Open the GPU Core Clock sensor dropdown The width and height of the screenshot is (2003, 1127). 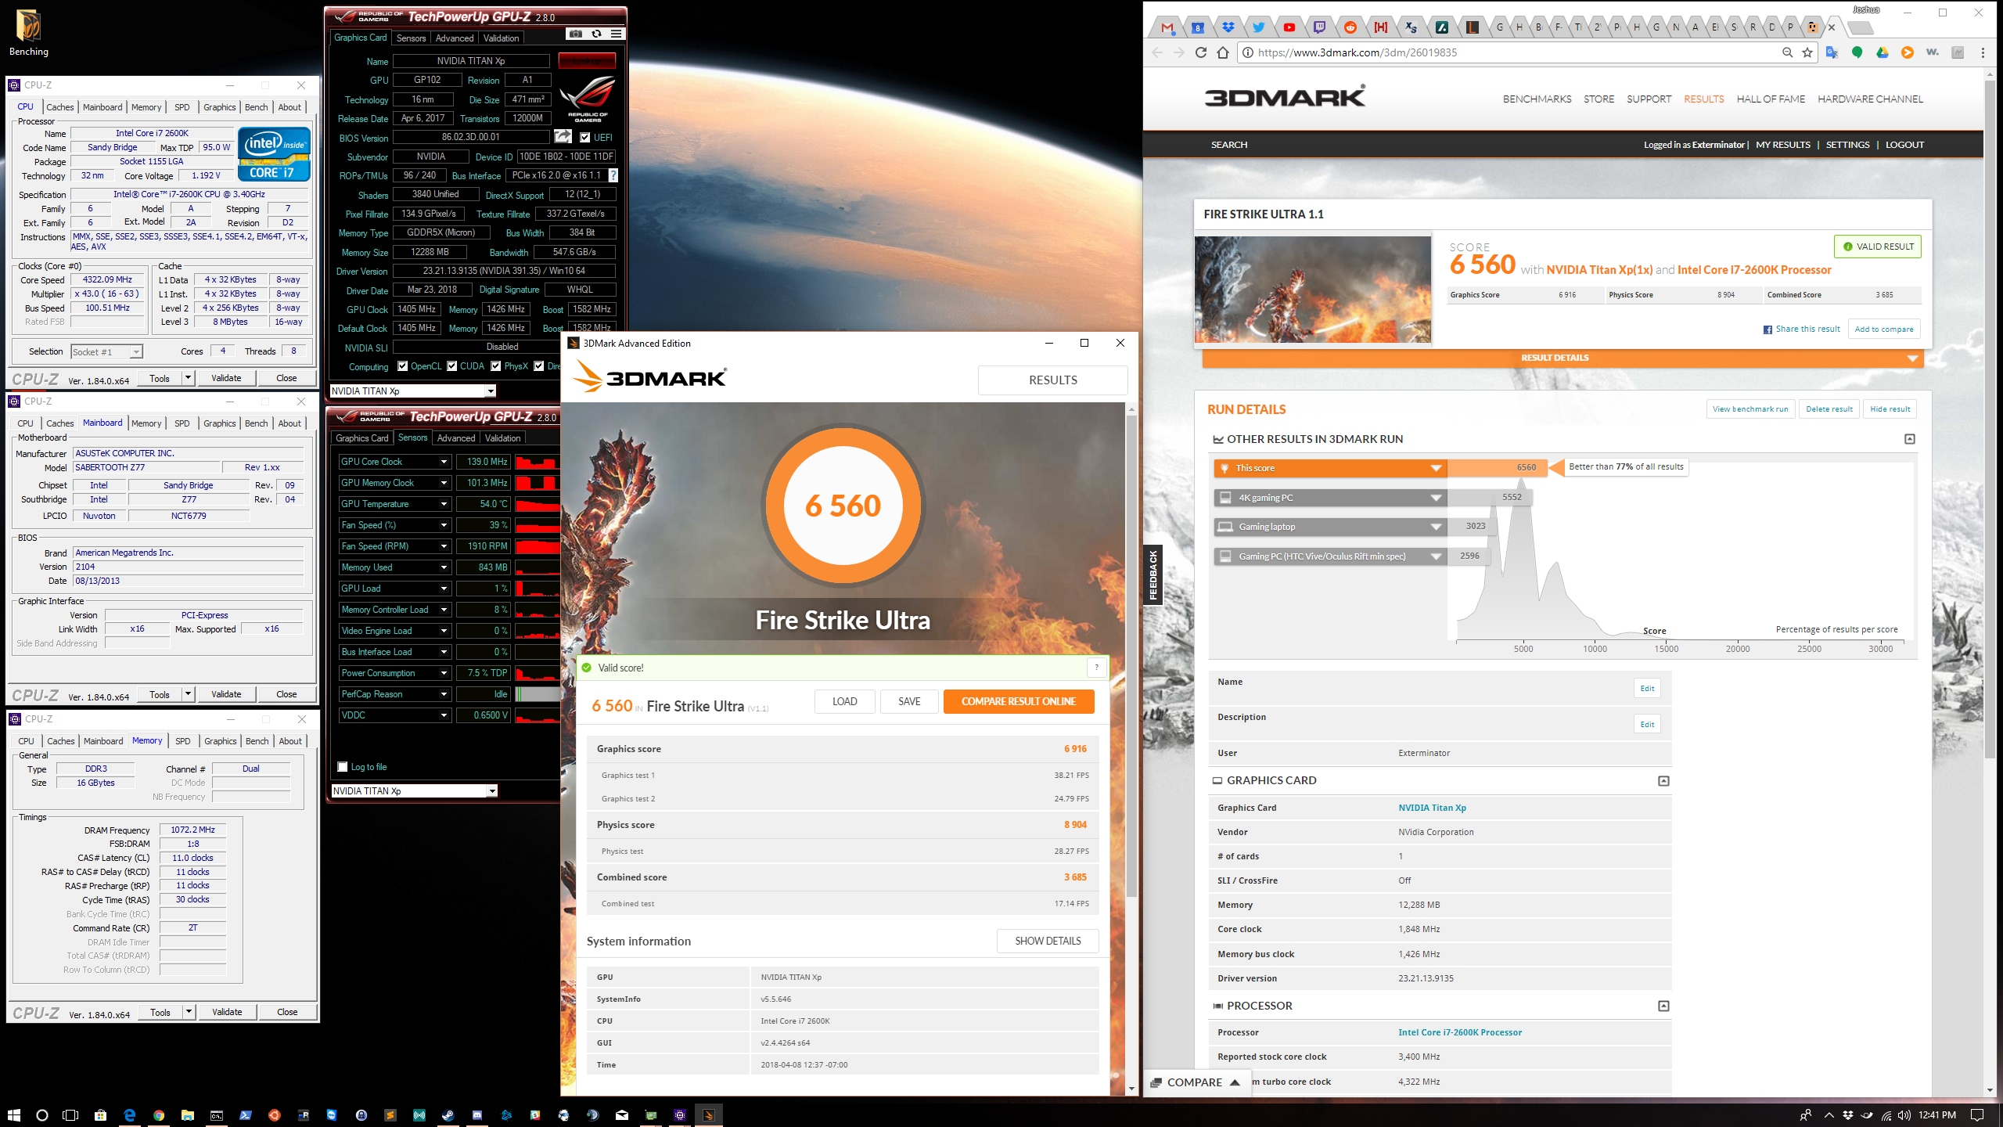point(444,462)
